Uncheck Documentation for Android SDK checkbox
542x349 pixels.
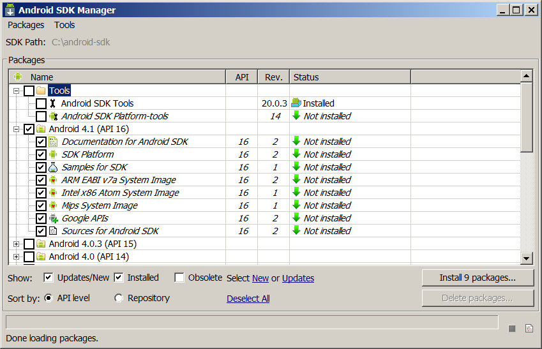tap(41, 142)
